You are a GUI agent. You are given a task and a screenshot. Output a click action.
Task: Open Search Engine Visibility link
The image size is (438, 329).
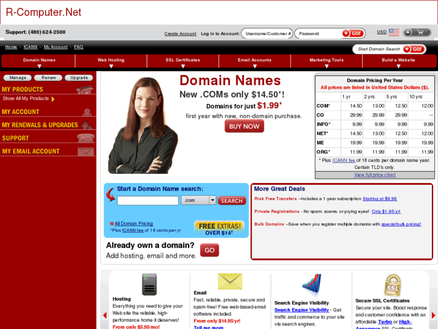tap(302, 310)
